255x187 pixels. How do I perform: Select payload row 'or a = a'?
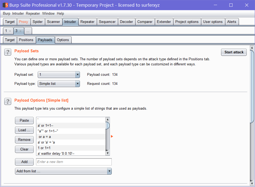coord(71,137)
